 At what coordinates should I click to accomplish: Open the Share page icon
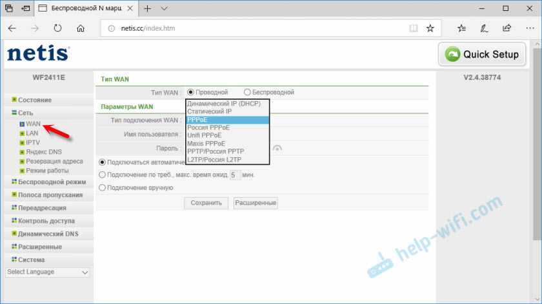tap(507, 28)
